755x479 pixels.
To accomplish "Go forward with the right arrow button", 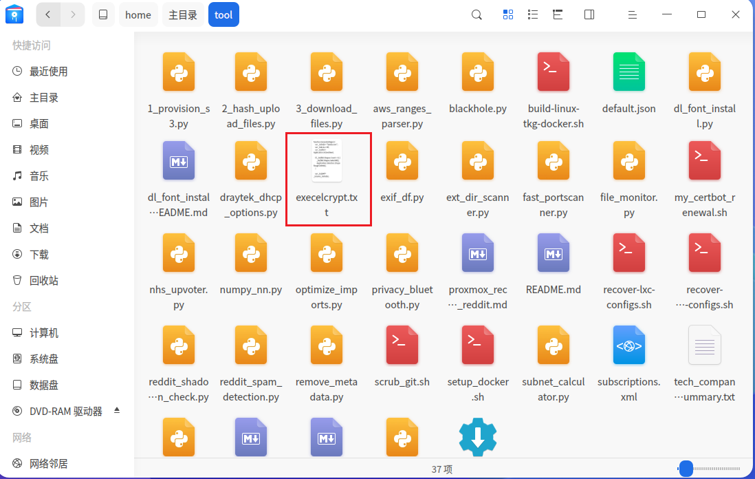I will tap(73, 14).
